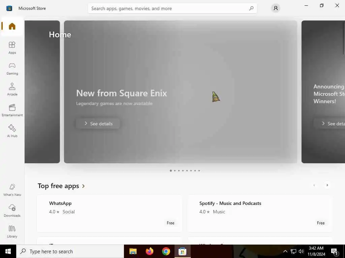
Task: Click See details for Square Enix banner
Action: coord(98,124)
